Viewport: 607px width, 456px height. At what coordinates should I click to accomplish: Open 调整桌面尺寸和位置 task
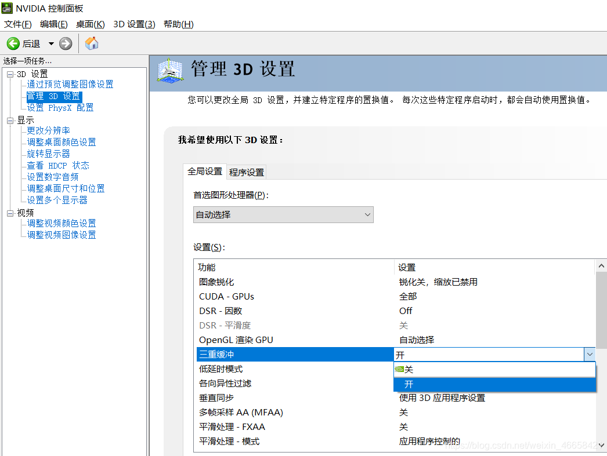coord(66,188)
